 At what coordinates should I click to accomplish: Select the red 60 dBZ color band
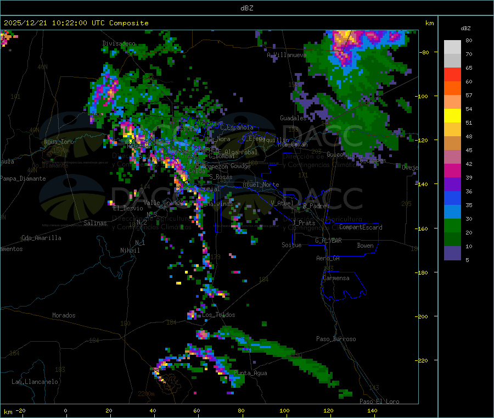(x=452, y=74)
